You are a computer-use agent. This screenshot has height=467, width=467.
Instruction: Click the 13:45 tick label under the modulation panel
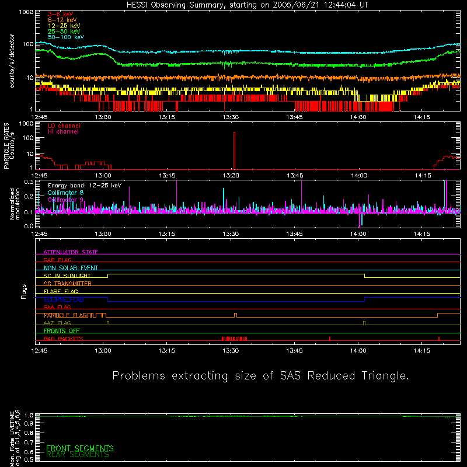(x=294, y=234)
